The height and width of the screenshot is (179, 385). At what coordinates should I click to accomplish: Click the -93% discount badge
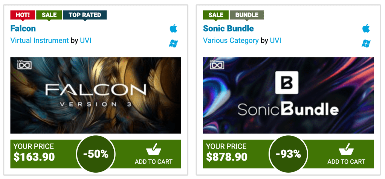[x=288, y=154]
